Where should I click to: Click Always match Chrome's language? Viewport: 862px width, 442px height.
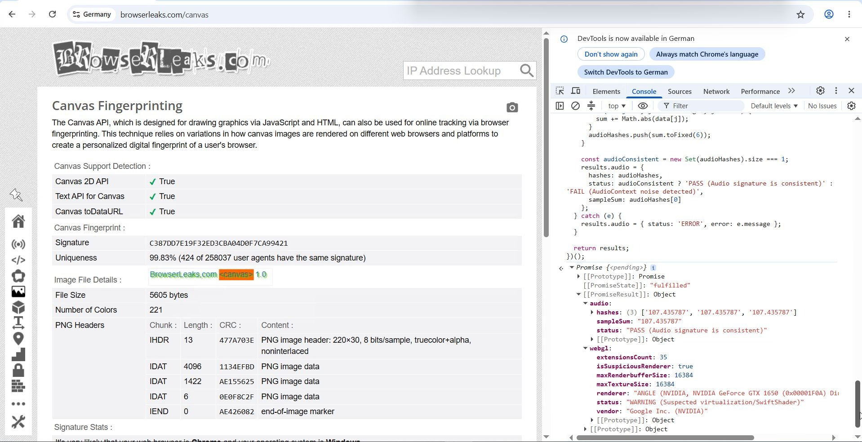tap(707, 54)
